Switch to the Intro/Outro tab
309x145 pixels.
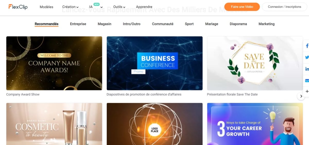pyautogui.click(x=132, y=24)
